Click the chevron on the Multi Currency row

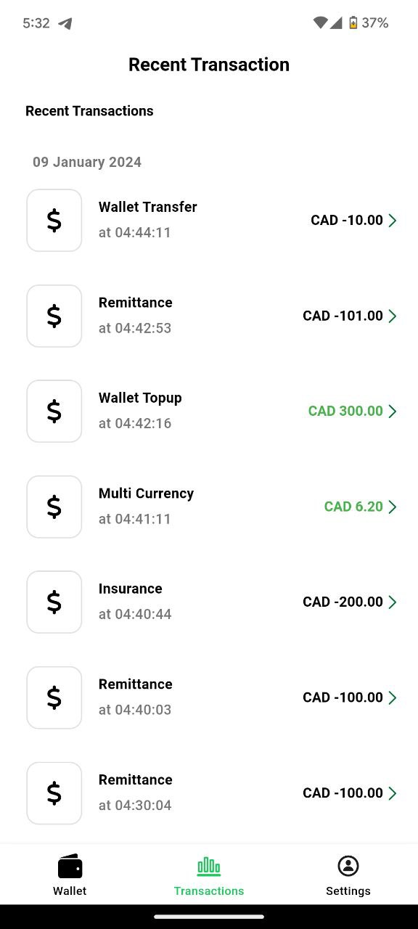pos(393,507)
